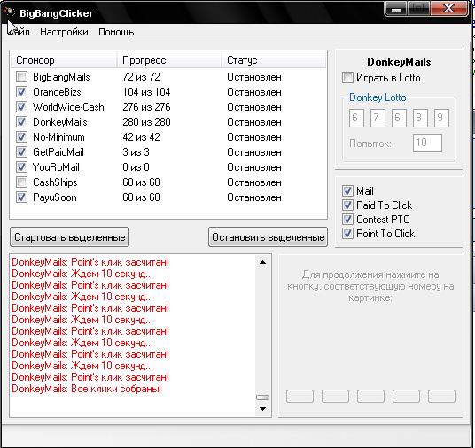Click the Статус column header
This screenshot has height=448, width=475.
274,60
